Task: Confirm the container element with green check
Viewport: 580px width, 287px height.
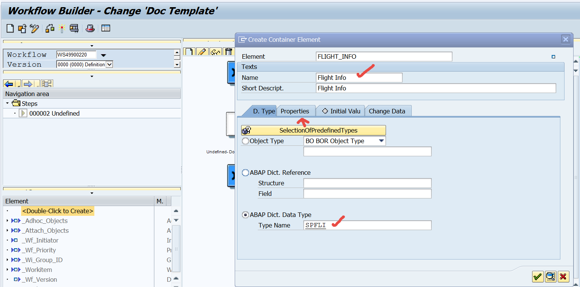Action: 538,277
